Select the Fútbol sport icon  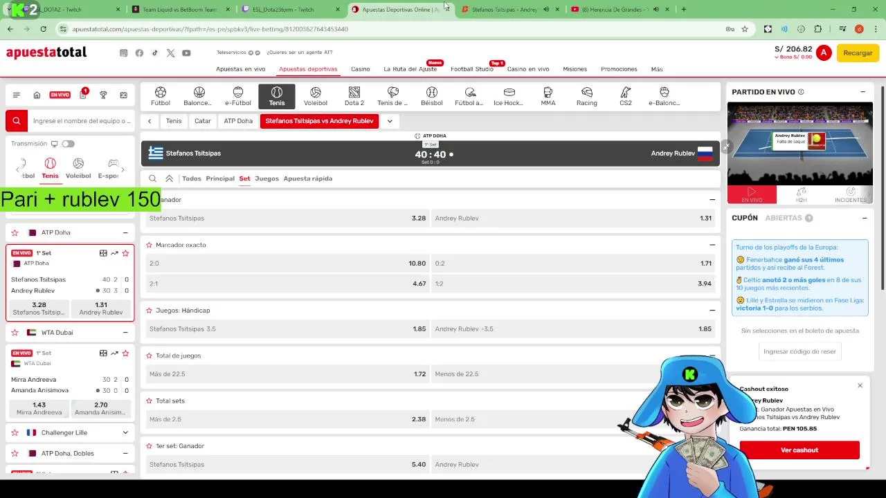tap(161, 96)
